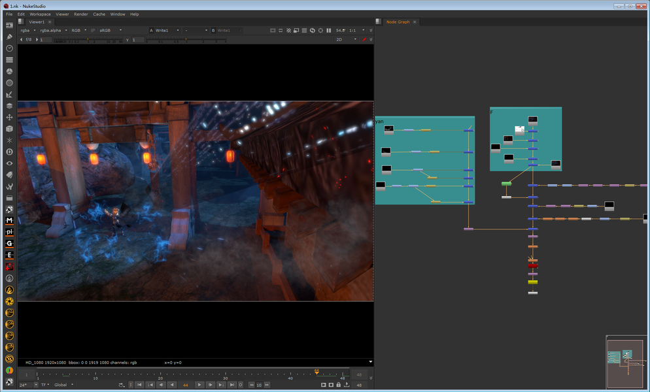Toggle the timeline lock icon

tap(339, 385)
